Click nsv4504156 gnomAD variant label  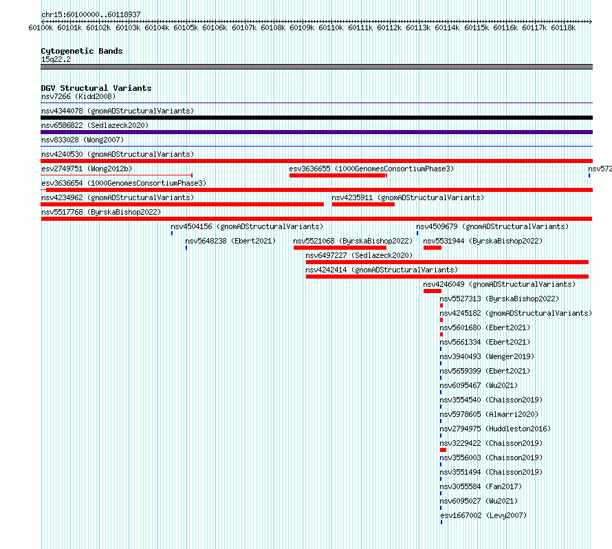[x=247, y=226]
